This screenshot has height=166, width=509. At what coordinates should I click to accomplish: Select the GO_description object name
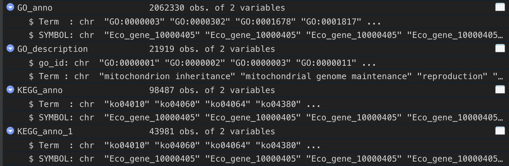click(53, 49)
